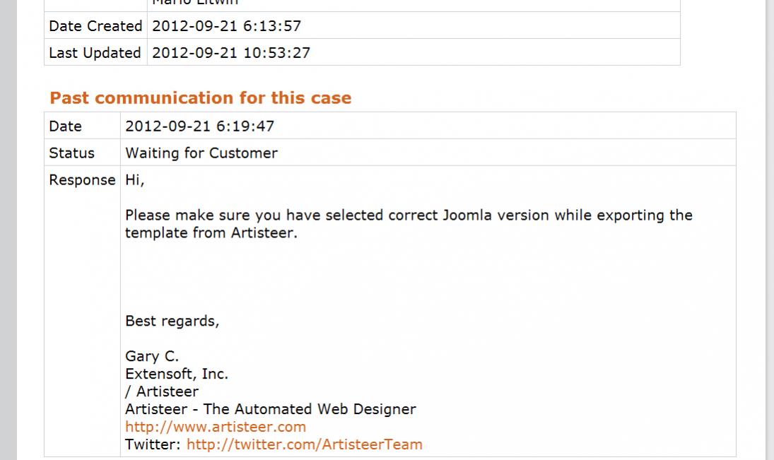Open the http://www.artisteer.com link
The width and height of the screenshot is (774, 460).
coord(215,427)
